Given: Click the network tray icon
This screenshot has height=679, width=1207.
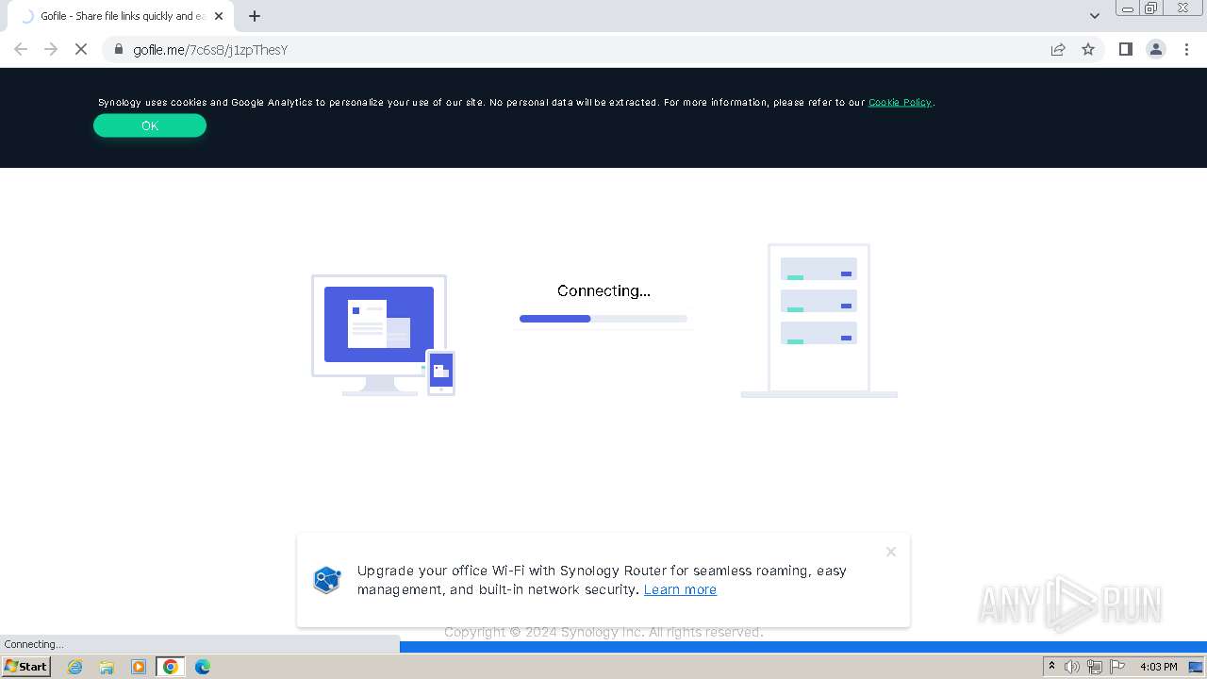Looking at the screenshot, I should 1094,667.
